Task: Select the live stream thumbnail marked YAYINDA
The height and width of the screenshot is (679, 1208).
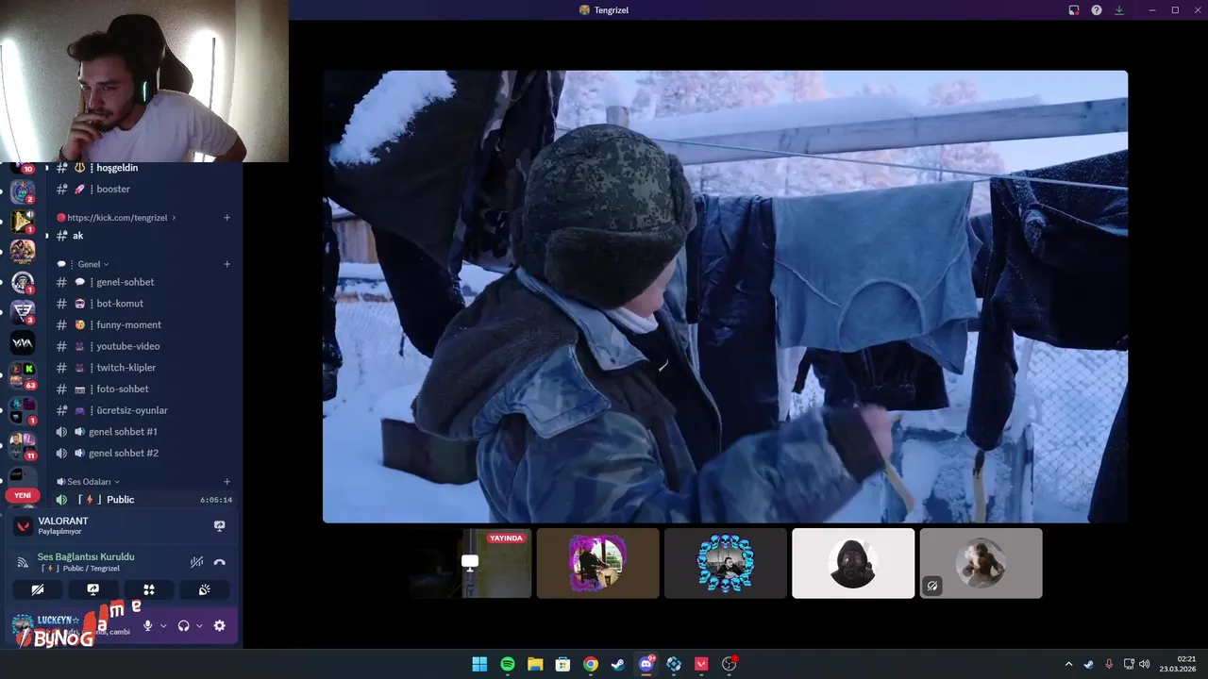Action: click(x=470, y=563)
